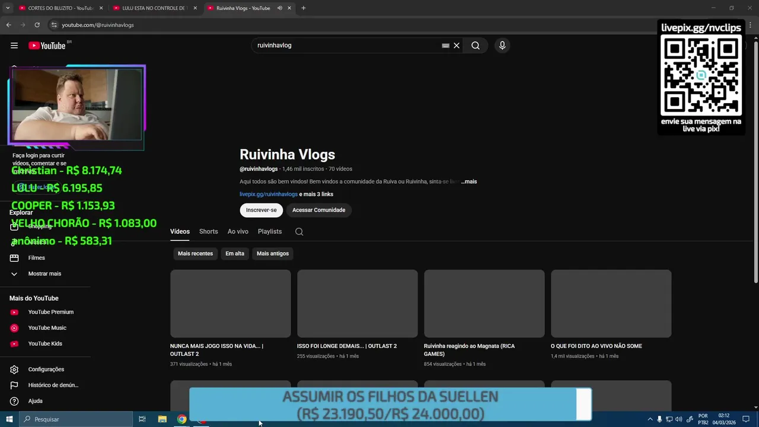This screenshot has height=427, width=759.
Task: Open the on-screen keyboard icon in search
Action: (x=445, y=46)
